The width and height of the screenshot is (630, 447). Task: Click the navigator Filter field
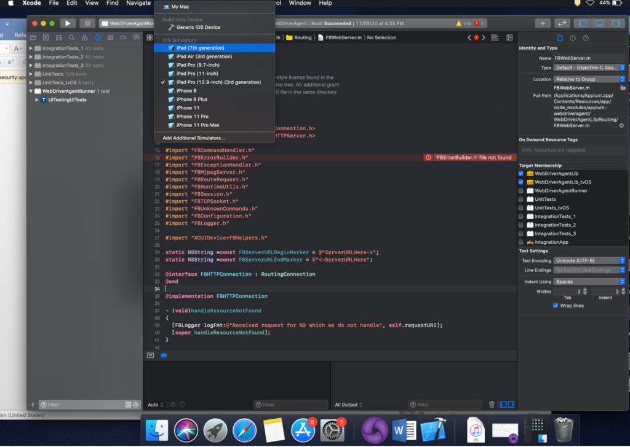click(90, 405)
